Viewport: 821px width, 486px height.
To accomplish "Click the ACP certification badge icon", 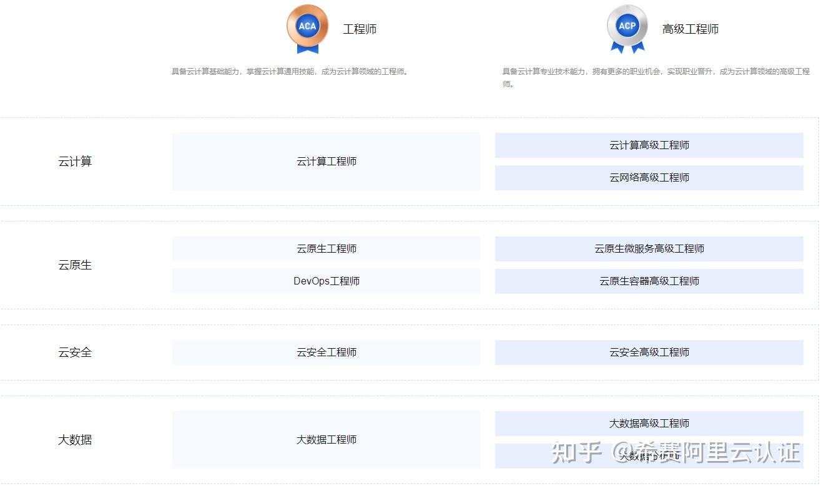I will 627,25.
